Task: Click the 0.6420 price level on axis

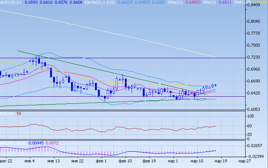Action: tap(256, 93)
